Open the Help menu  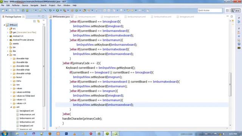[x=74, y=5]
